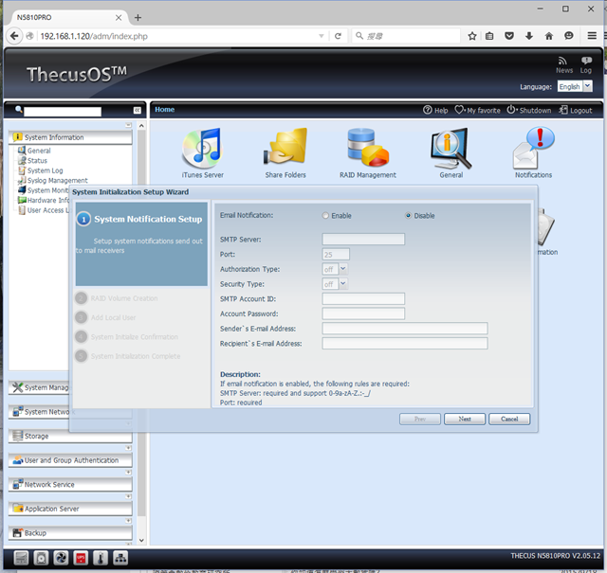Click the Recipient's E-mail Address field
607x573 pixels.
(405, 343)
